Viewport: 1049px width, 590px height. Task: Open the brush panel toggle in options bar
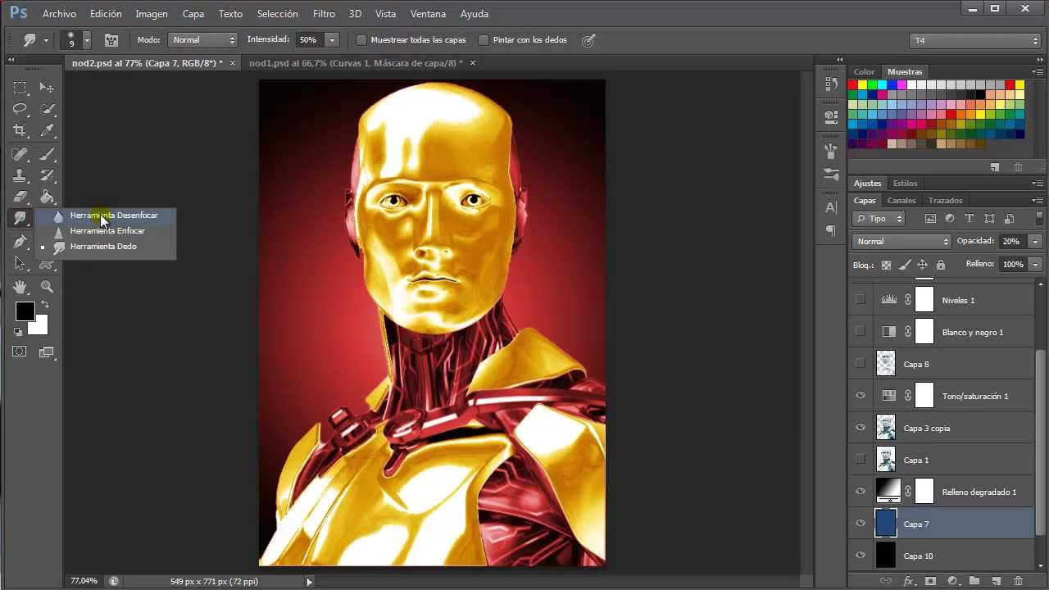tap(111, 40)
